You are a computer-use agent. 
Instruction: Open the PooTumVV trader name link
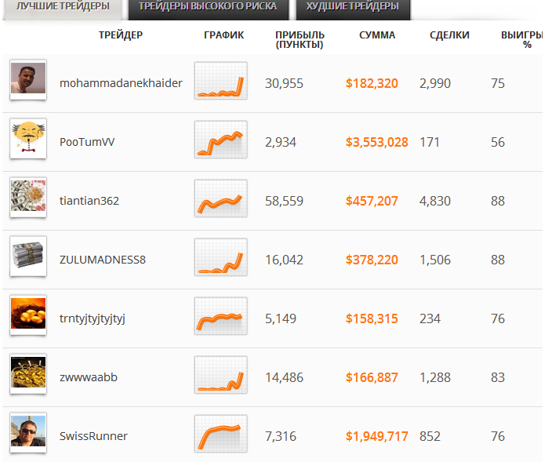point(85,142)
